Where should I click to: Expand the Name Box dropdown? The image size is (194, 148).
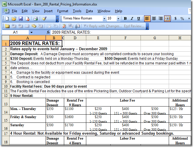click(31, 32)
